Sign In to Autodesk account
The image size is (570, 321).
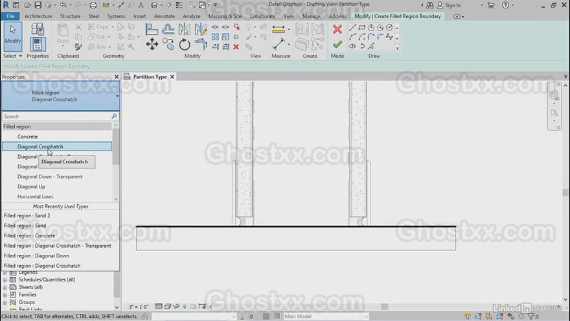[x=449, y=5]
